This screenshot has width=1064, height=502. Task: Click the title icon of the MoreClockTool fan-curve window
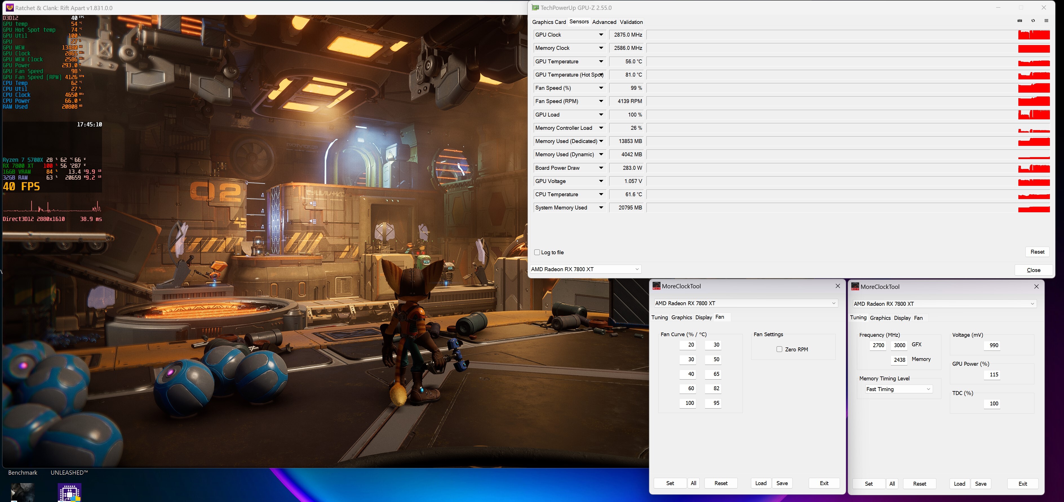click(x=656, y=286)
